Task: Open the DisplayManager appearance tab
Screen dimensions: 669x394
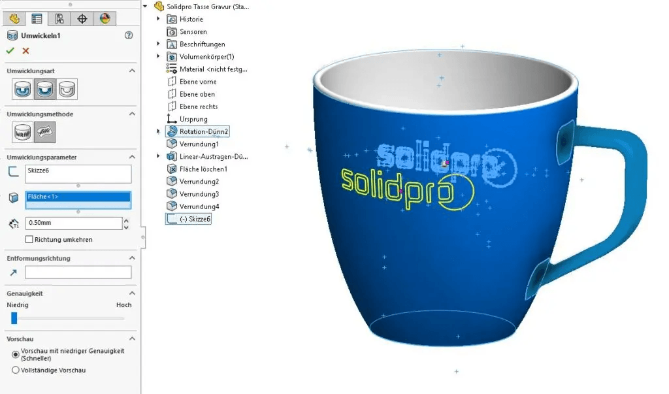Action: (x=104, y=19)
